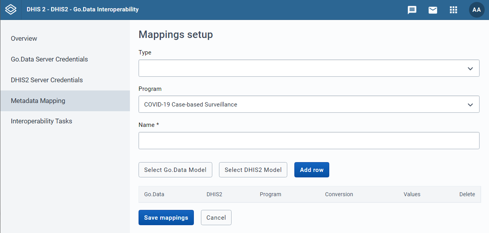Select the Metadata Mapping sidebar item
Screen dimensions: 489x233
65,101
